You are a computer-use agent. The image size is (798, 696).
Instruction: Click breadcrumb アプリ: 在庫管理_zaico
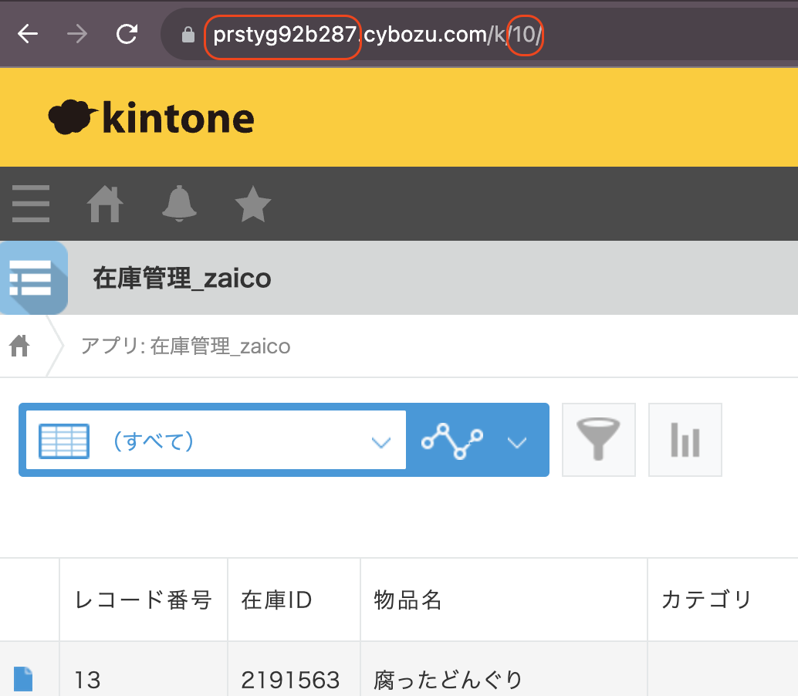pyautogui.click(x=186, y=346)
